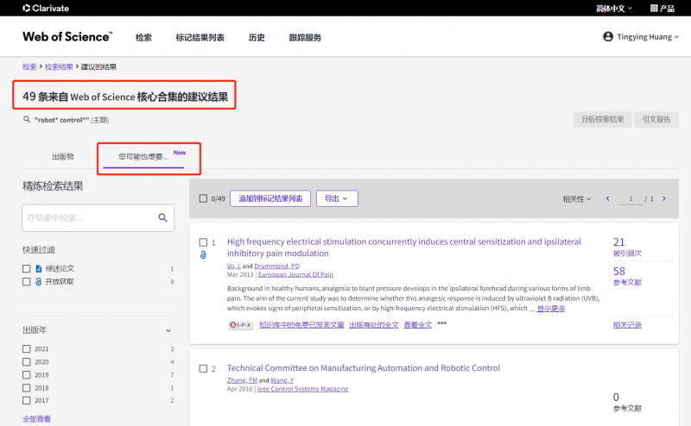Image resolution: width=691 pixels, height=426 pixels.
Task: Open the products grid icon menu
Action: pos(654,8)
